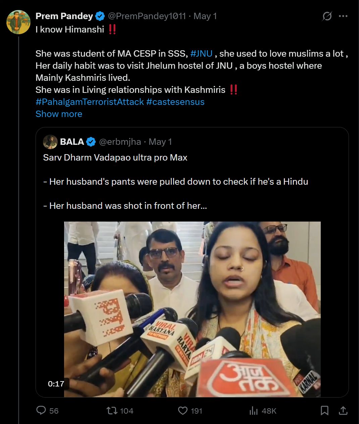Open the Grok explain icon
359x424 pixels.
click(327, 16)
